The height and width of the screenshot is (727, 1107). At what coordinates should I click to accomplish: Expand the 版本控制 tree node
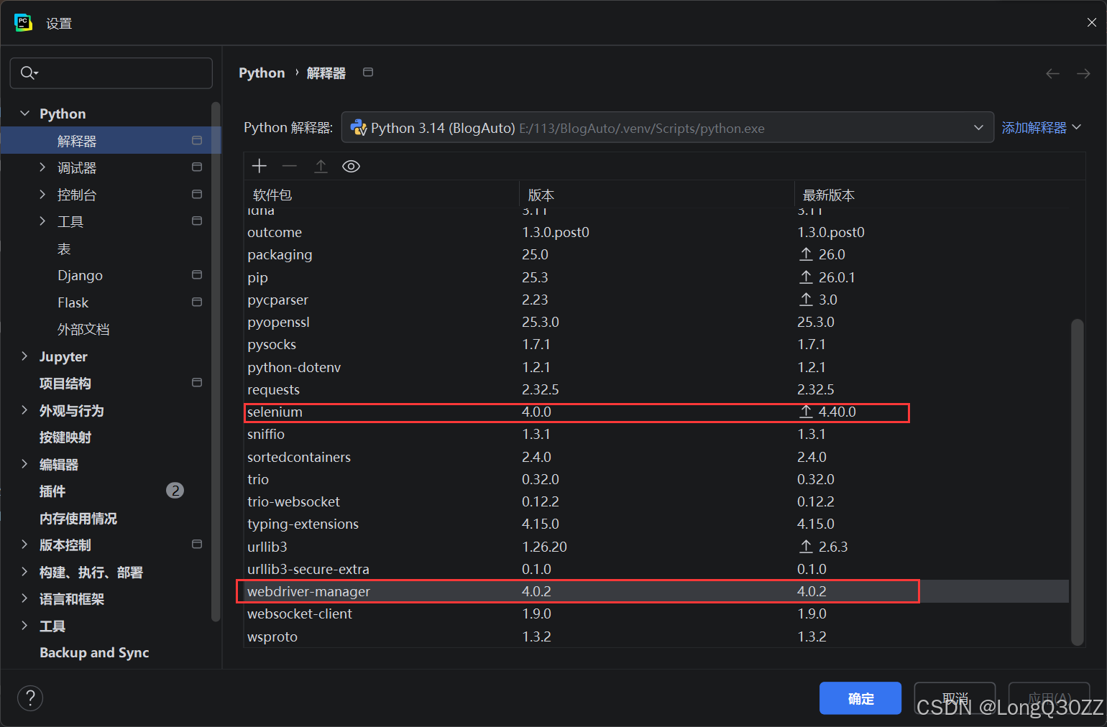pos(25,545)
